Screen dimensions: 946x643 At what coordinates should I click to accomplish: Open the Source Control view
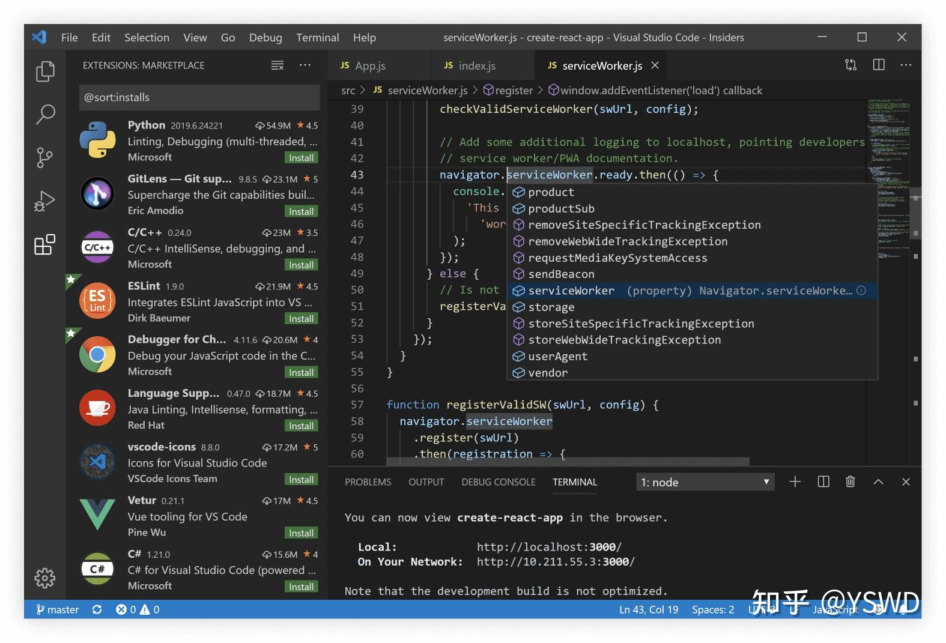pos(45,157)
